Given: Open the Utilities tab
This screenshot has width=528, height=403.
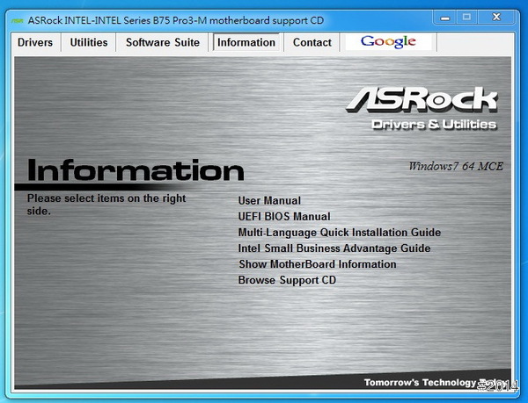Looking at the screenshot, I should click(89, 42).
